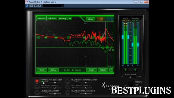Switch to stereo mode button
Image resolution: width=174 pixels, height=98 pixels.
91,19
